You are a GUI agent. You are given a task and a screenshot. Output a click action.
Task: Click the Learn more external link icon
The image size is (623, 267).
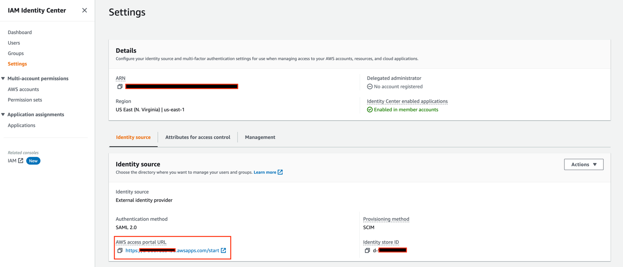click(280, 172)
